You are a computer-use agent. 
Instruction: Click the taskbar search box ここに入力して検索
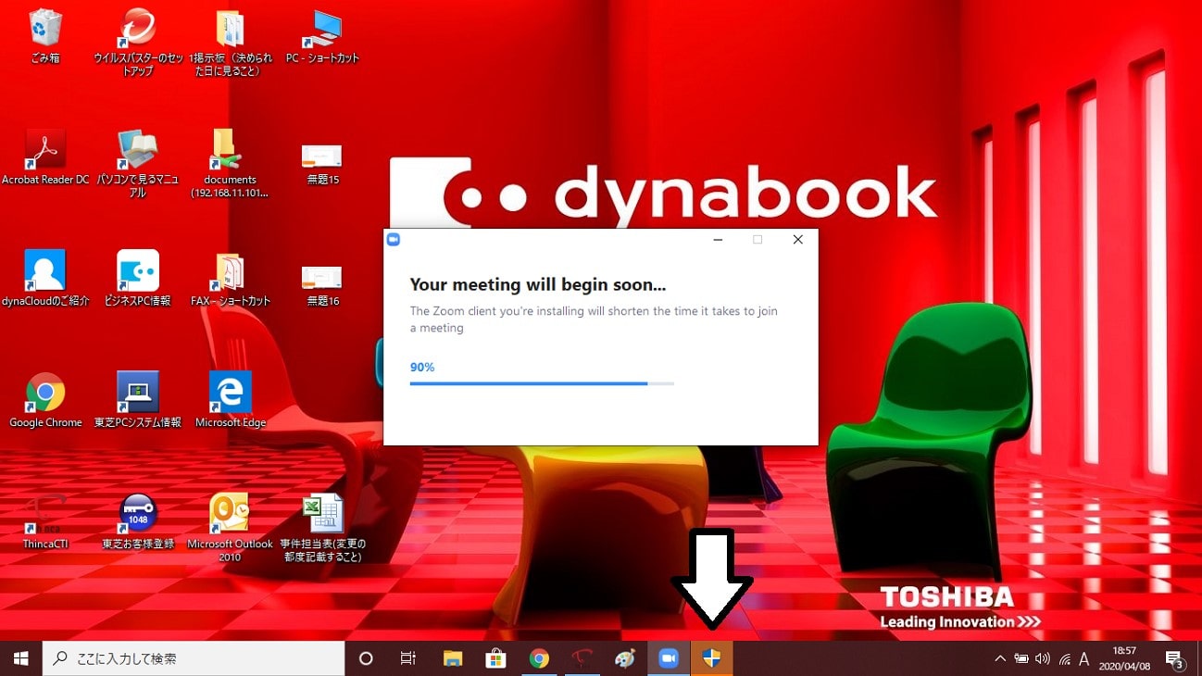pyautogui.click(x=194, y=658)
